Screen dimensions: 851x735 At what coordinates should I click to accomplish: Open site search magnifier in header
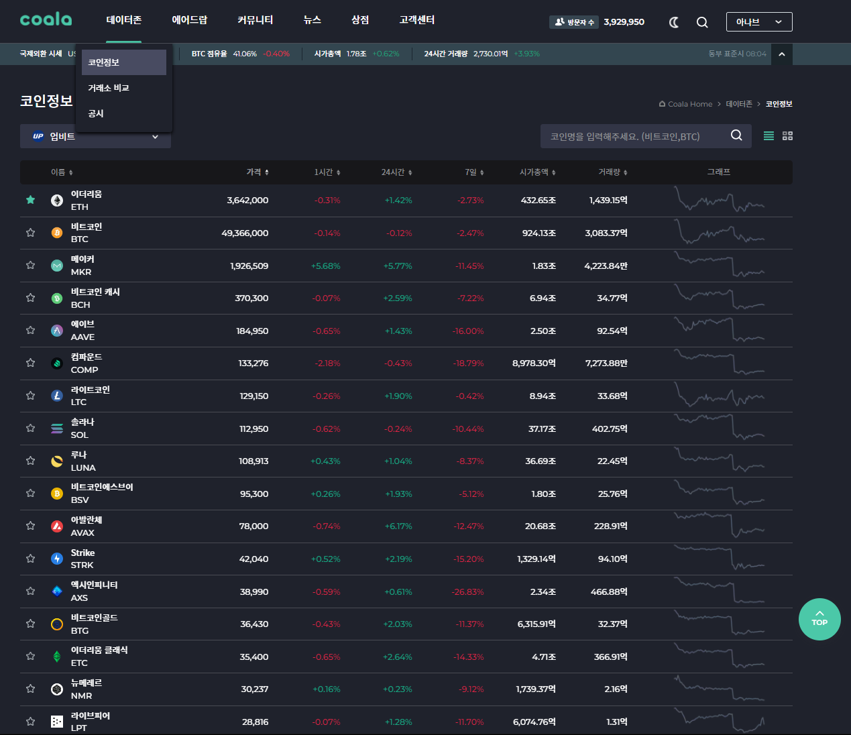702,22
